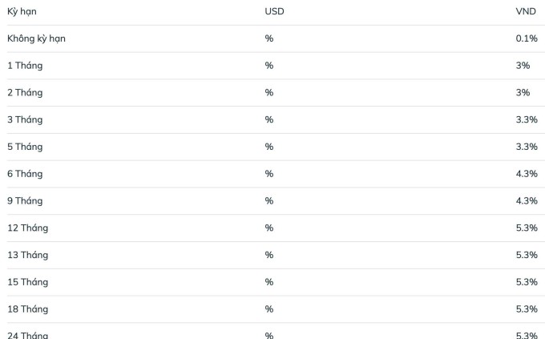Viewport: 545px width, 339px height.
Task: Select the 18 Tháng term label
Action: coord(28,309)
